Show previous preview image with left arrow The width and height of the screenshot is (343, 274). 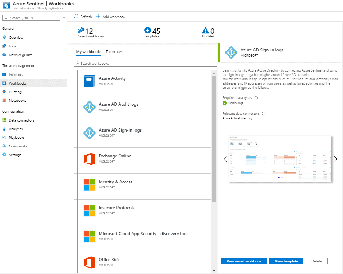pyautogui.click(x=225, y=159)
